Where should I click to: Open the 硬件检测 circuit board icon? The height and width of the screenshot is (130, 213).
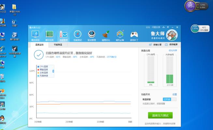[x=50, y=36]
